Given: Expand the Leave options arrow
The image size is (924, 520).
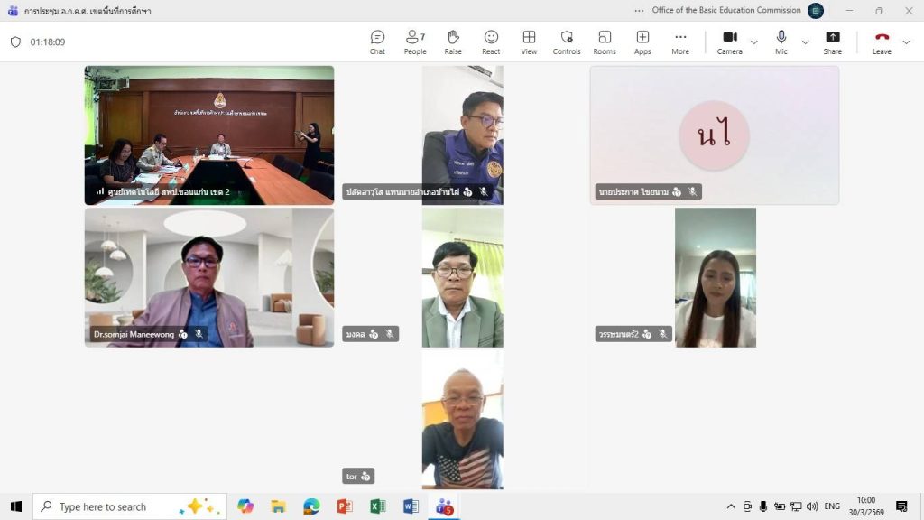Looking at the screenshot, I should (907, 42).
